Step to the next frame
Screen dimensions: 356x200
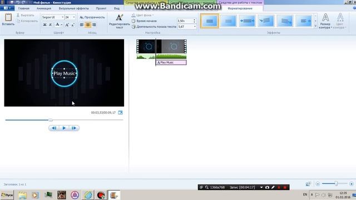tap(74, 128)
